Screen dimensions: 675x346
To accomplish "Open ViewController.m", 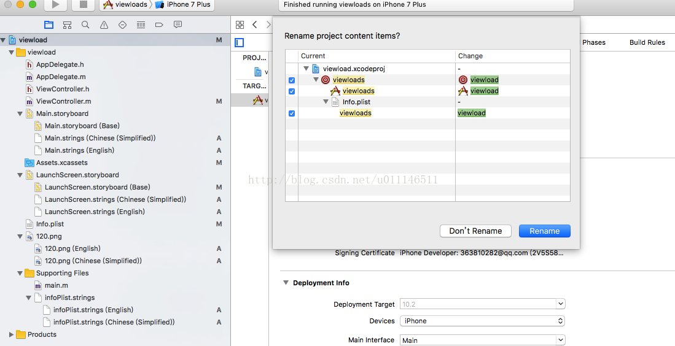I will click(x=63, y=101).
